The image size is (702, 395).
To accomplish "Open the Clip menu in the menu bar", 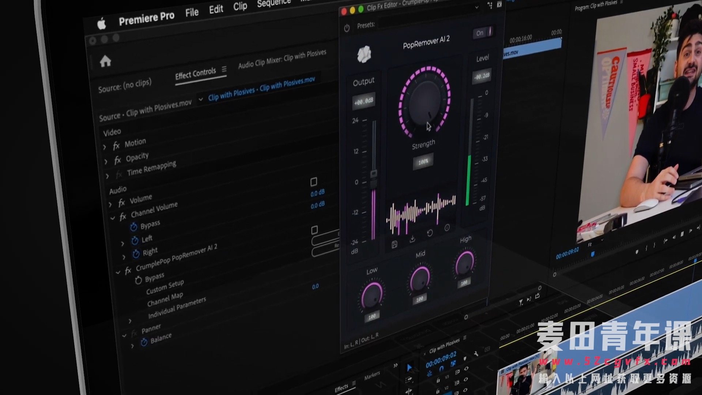I will coord(240,6).
